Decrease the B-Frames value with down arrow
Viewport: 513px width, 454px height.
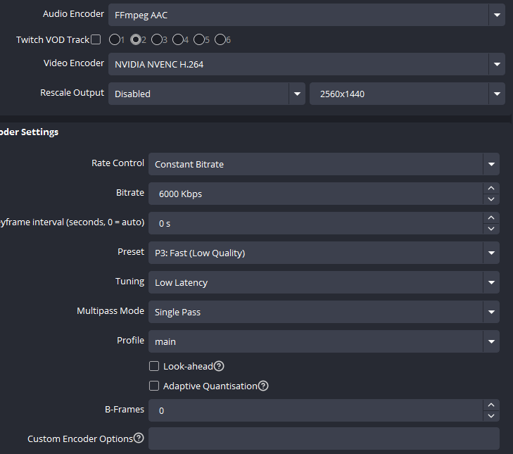tap(491, 416)
